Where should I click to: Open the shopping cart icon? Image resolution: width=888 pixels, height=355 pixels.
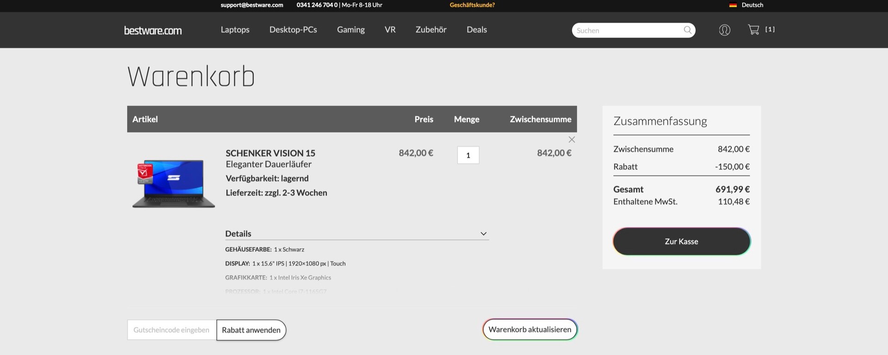point(753,30)
